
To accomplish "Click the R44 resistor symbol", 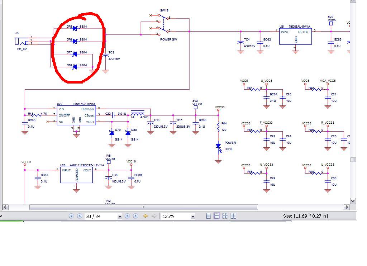I will (x=218, y=127).
